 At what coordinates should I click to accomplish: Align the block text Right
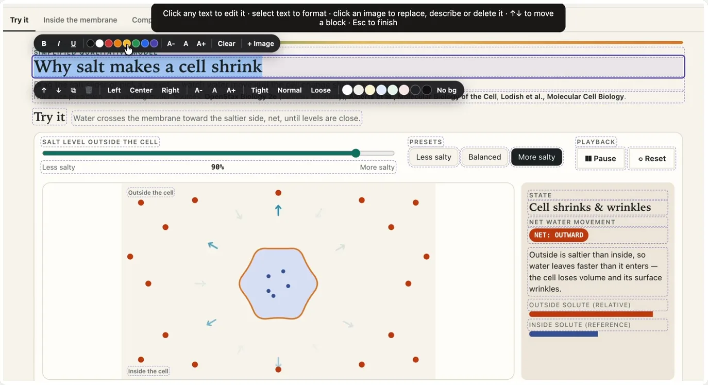tap(171, 90)
